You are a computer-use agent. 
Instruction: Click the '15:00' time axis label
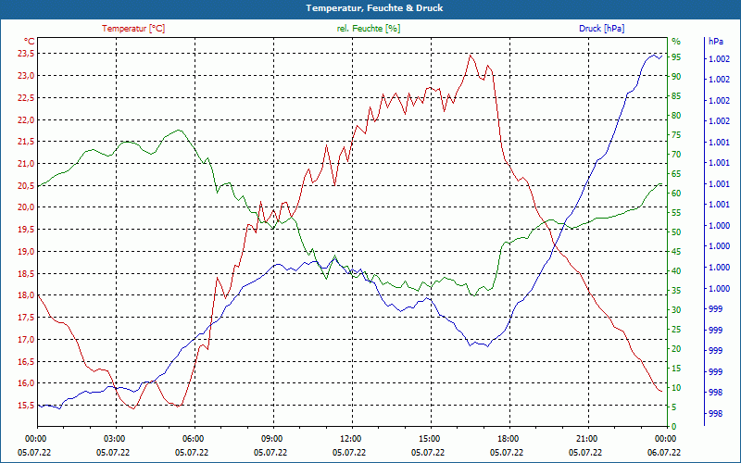[428, 438]
